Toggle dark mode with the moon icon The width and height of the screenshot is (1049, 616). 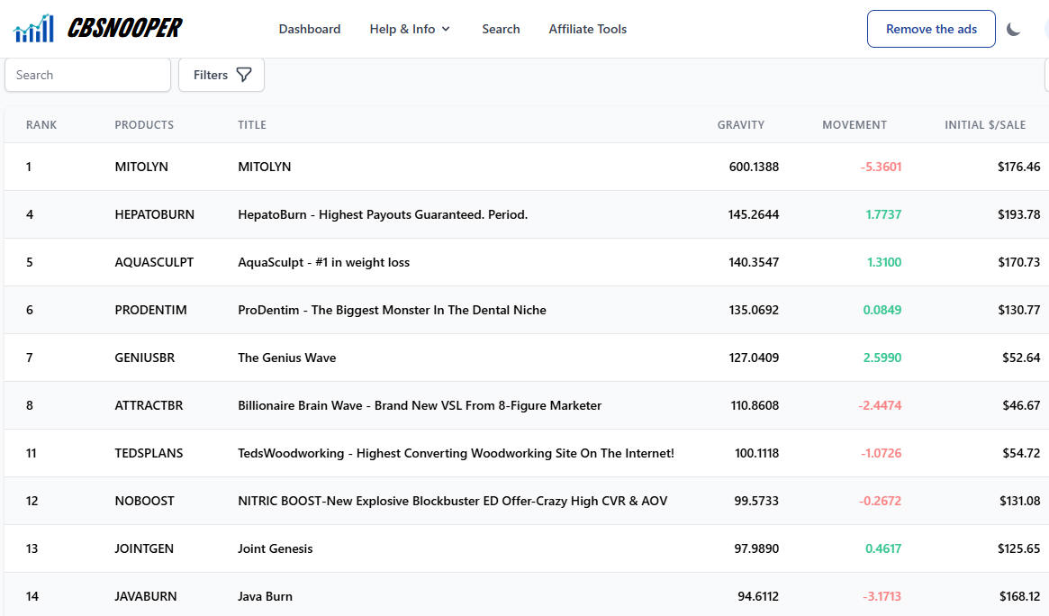(x=1014, y=29)
